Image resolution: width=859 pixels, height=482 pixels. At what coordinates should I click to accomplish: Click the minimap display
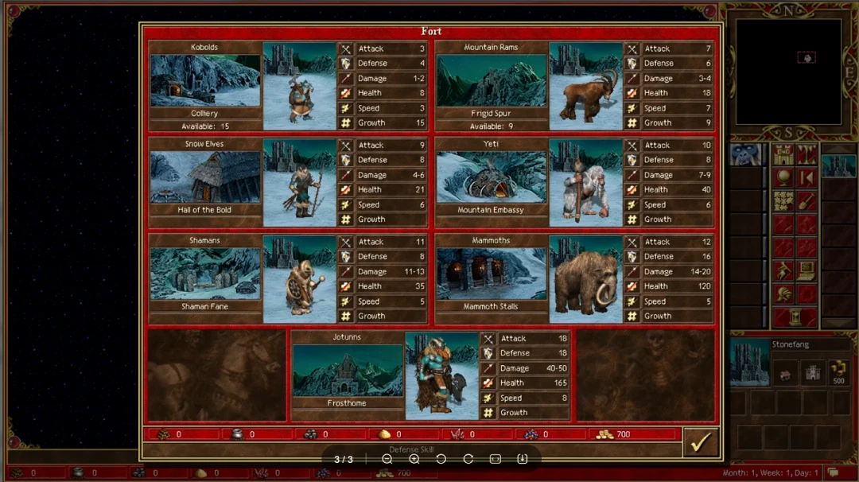tap(788, 72)
